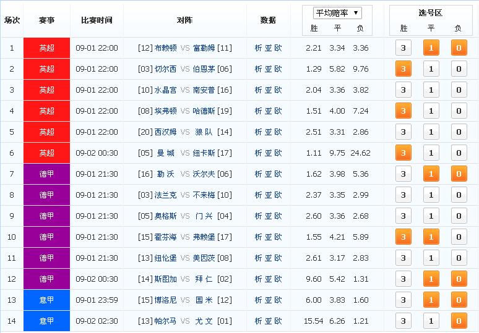
Task: Select loss (0) for 帕尔马 vs 尤文
Action: pyautogui.click(x=459, y=321)
